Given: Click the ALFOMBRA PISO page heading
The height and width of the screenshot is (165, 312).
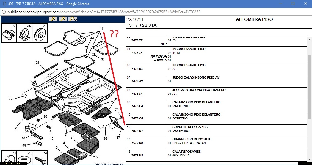Looking at the screenshot, I should (x=254, y=19).
